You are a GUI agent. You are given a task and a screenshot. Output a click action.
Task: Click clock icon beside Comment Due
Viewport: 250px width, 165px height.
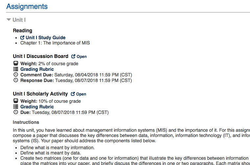(x=16, y=74)
